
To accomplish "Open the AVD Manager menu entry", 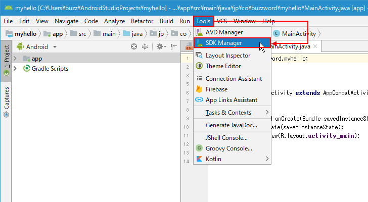I will (x=232, y=32).
